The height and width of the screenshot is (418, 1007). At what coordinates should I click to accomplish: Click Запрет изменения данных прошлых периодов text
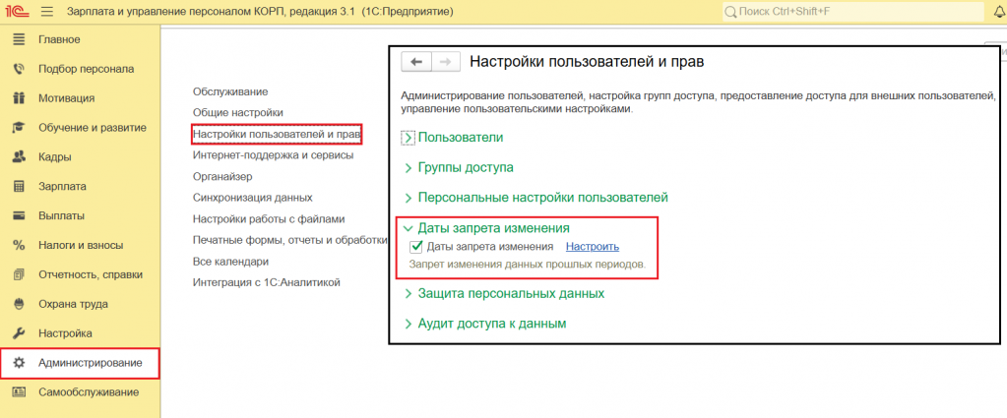click(528, 264)
